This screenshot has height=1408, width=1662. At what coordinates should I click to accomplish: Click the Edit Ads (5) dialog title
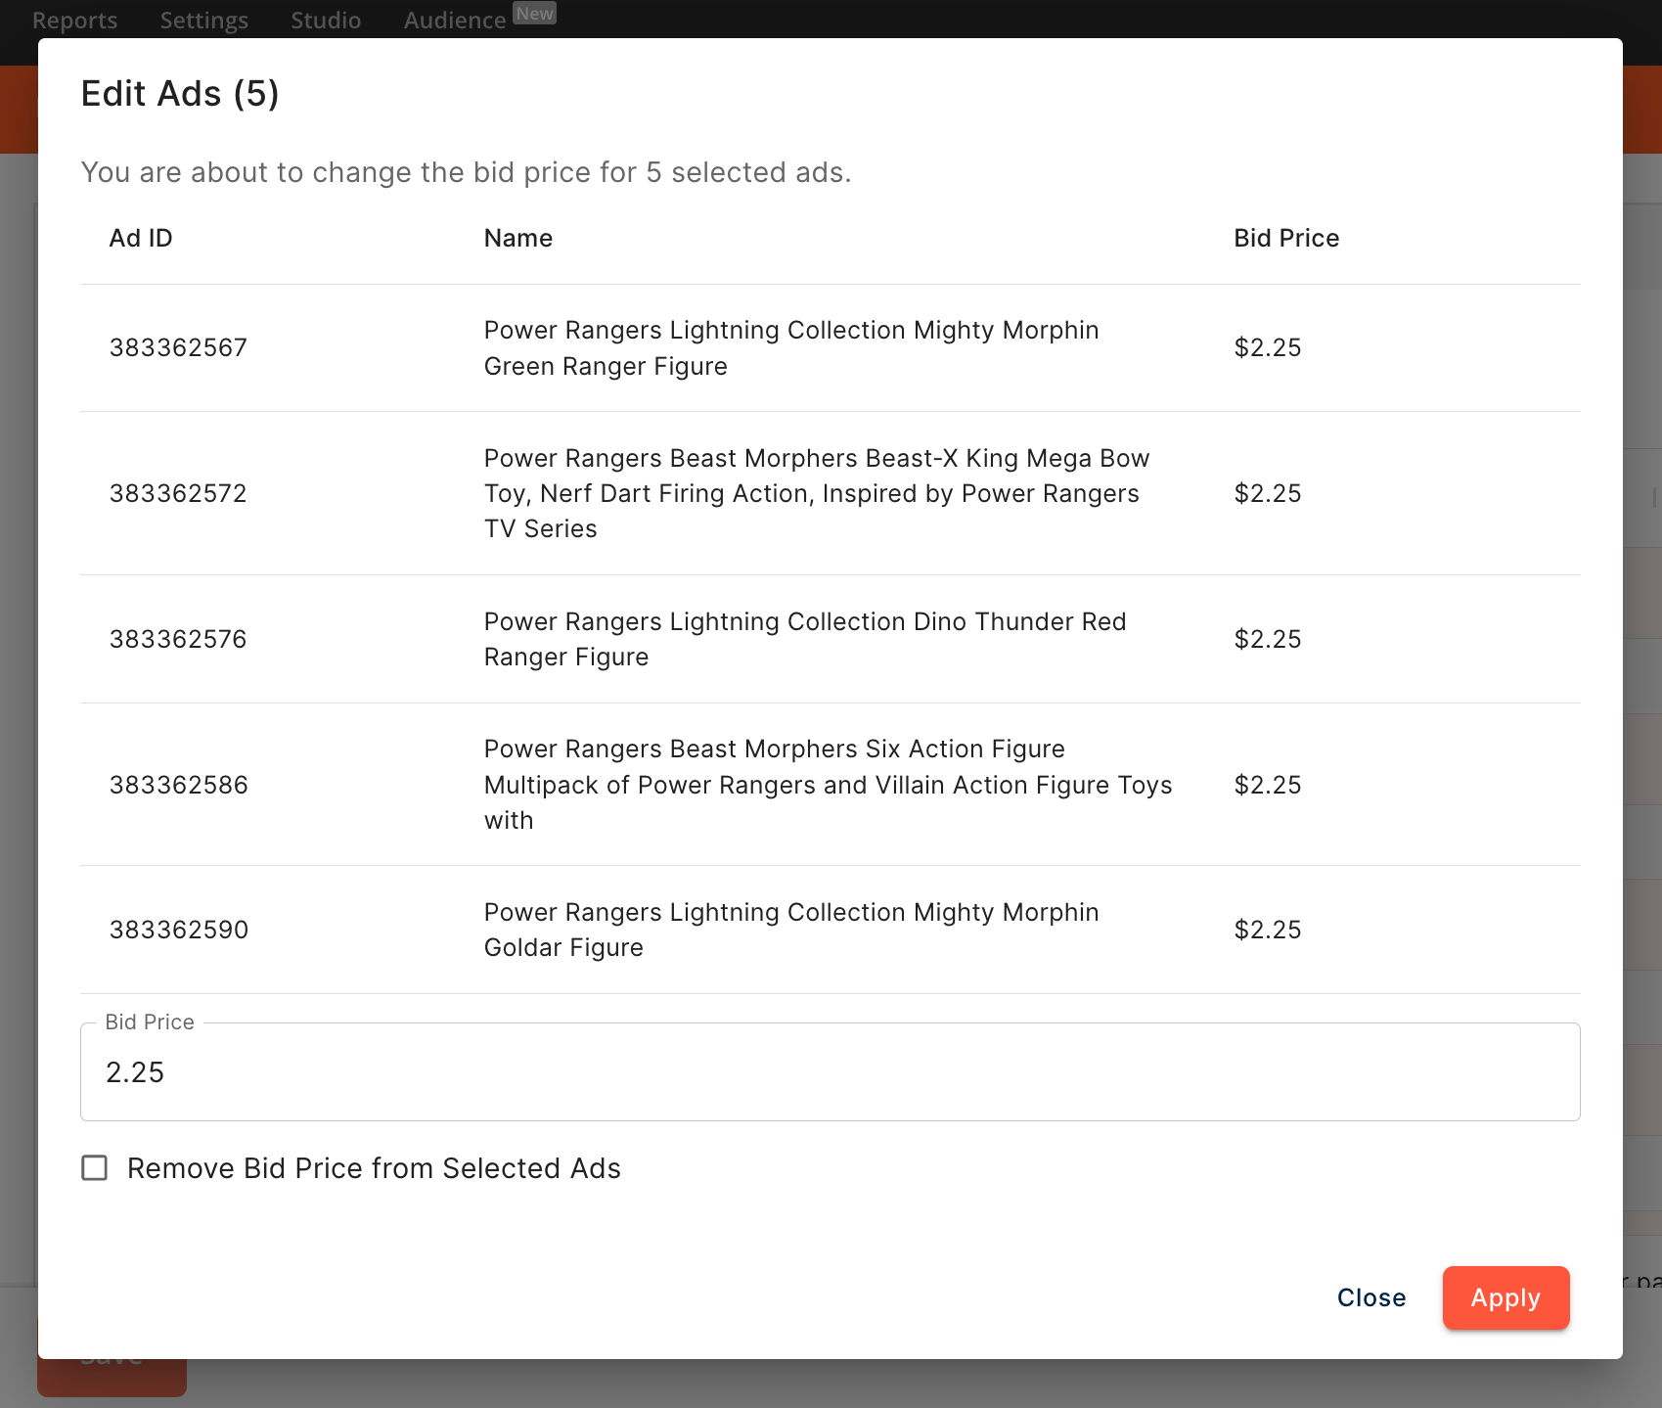(180, 94)
